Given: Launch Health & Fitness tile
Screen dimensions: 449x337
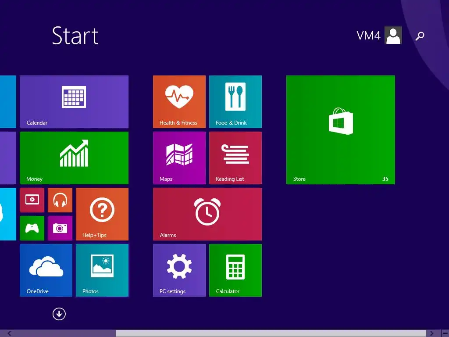Looking at the screenshot, I should 179,102.
